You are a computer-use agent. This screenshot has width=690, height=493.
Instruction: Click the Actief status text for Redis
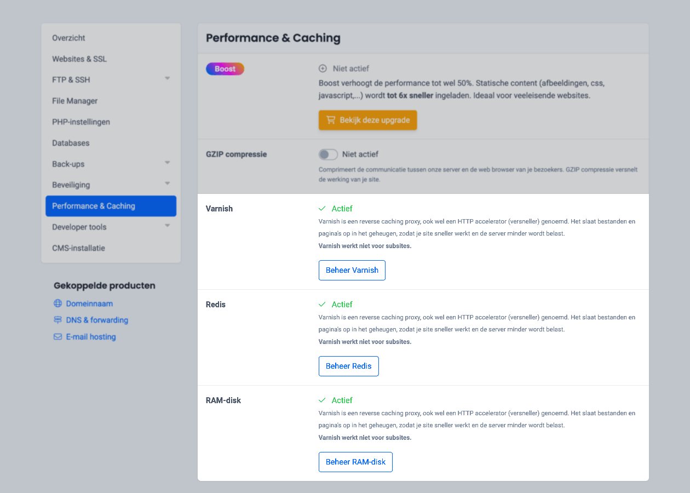tap(342, 305)
